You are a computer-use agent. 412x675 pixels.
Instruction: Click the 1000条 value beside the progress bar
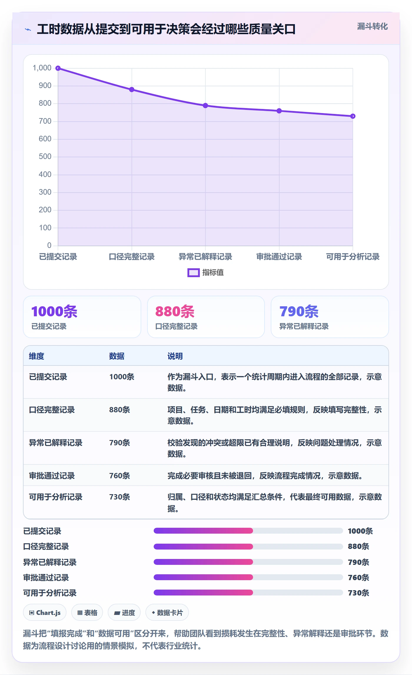(360, 531)
